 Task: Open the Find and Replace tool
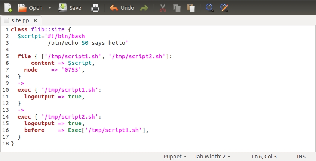[224, 8]
